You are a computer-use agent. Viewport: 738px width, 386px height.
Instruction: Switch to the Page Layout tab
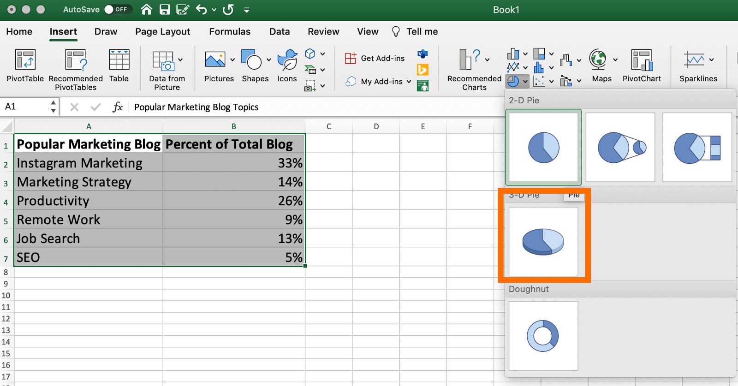[x=163, y=32]
